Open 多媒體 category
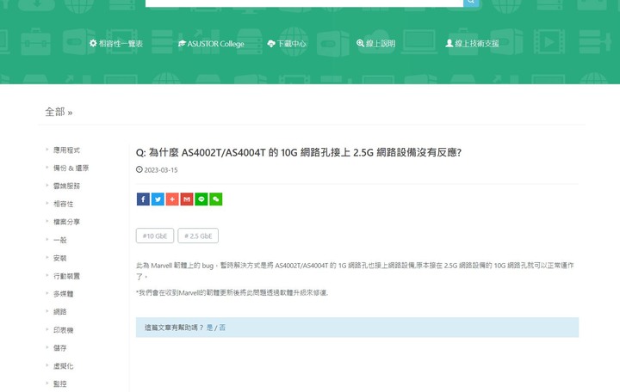This screenshot has width=620, height=392. pos(63,294)
